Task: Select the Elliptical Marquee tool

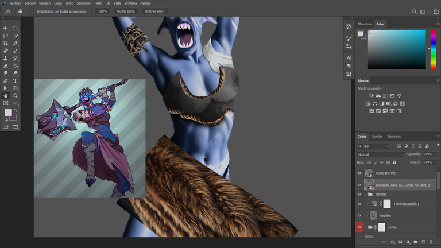Action: pyautogui.click(x=15, y=28)
